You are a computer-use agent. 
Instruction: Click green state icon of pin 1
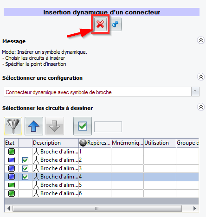12,152
